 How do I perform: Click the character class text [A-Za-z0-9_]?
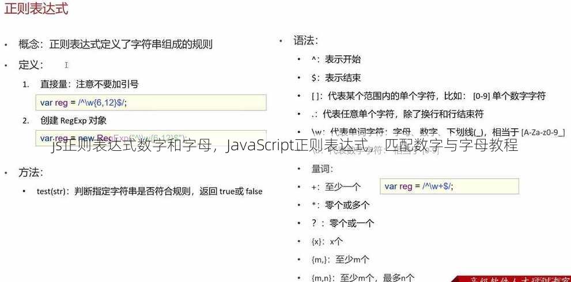coord(543,132)
